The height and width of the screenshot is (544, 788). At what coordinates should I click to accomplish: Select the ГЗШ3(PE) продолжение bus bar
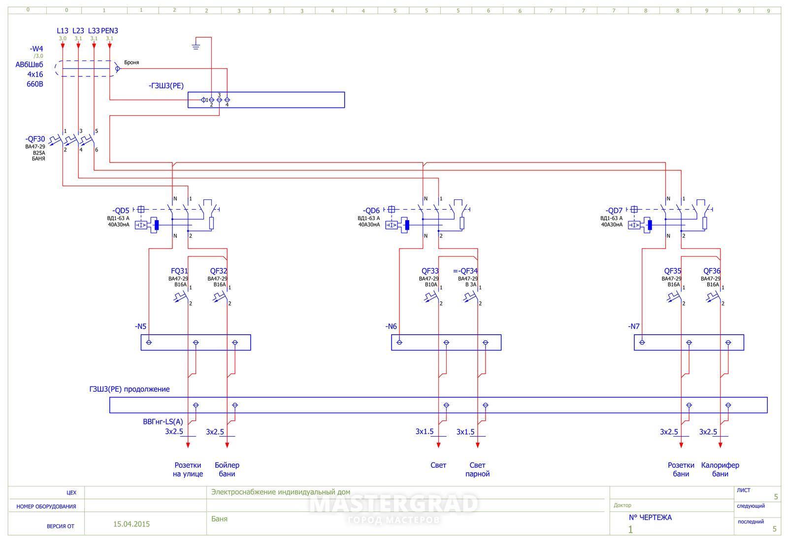438,405
